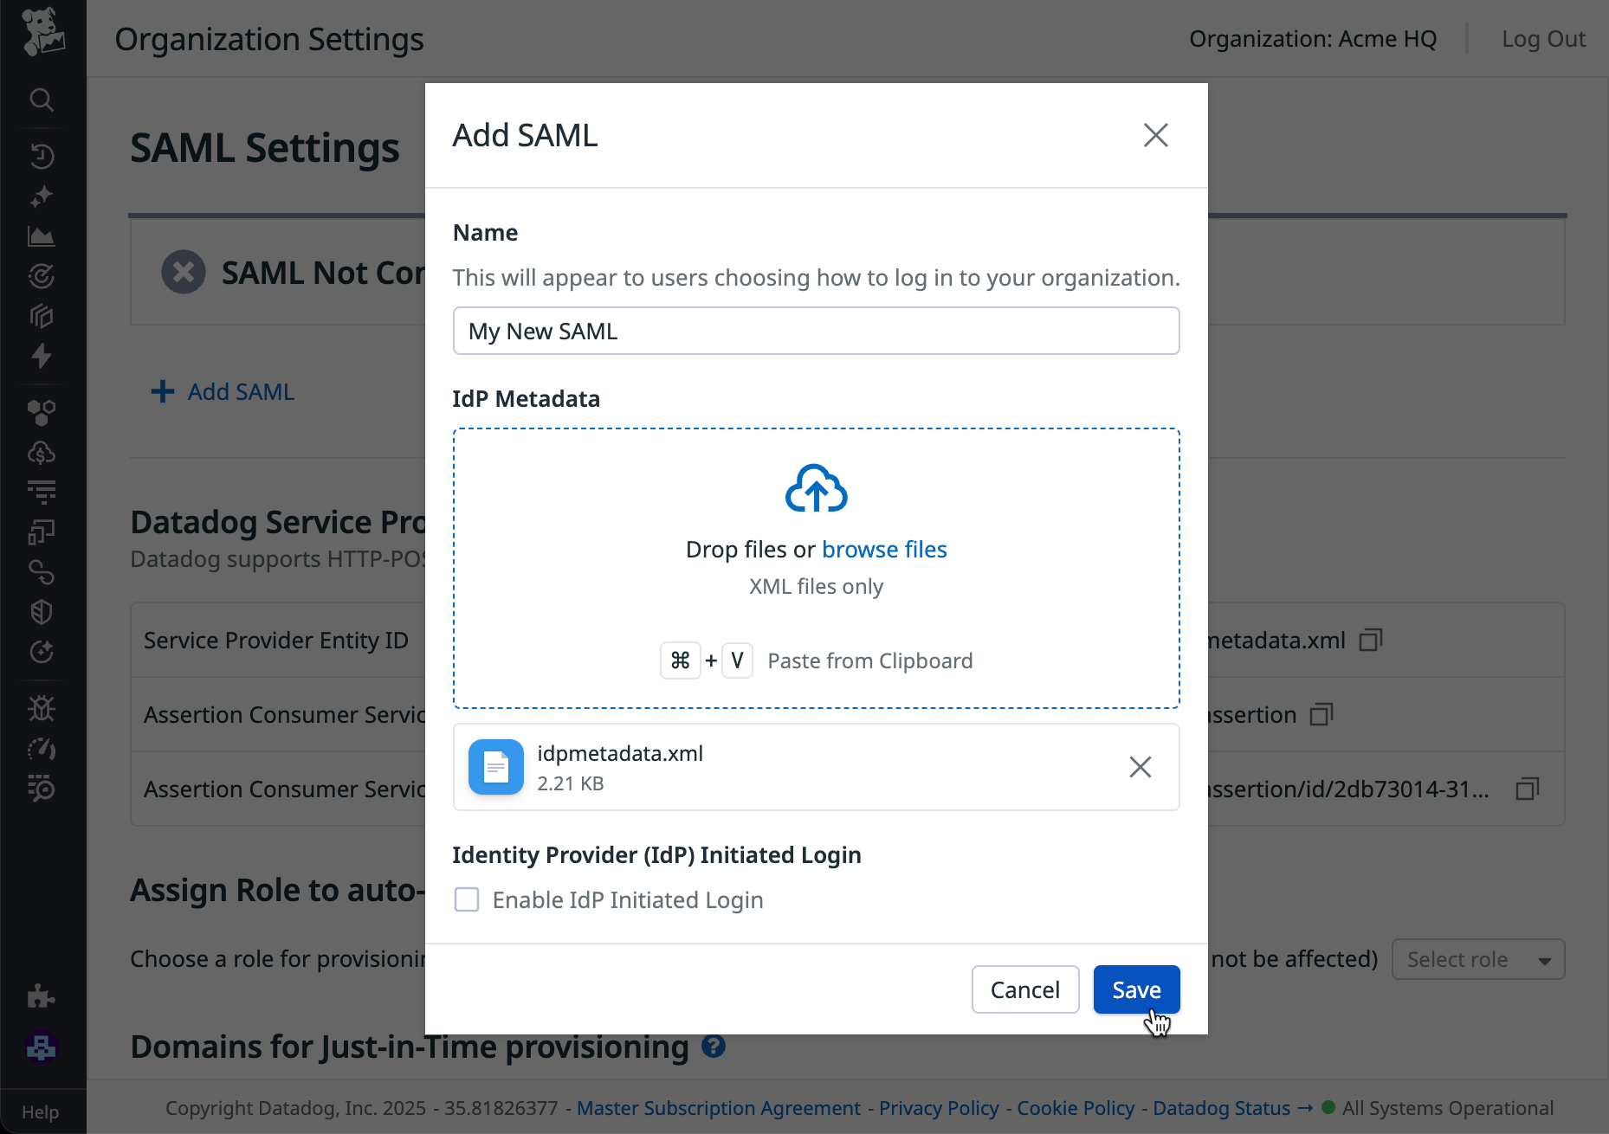Click the Help item in sidebar
The width and height of the screenshot is (1609, 1134).
click(x=41, y=1112)
